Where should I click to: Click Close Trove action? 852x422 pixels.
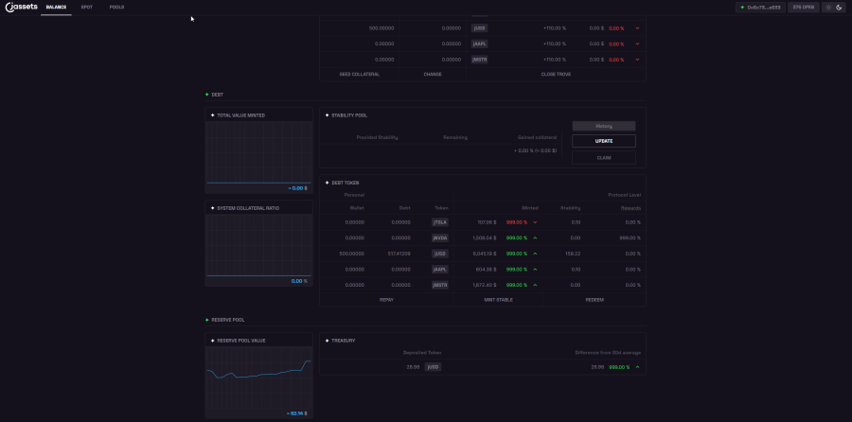coord(556,74)
